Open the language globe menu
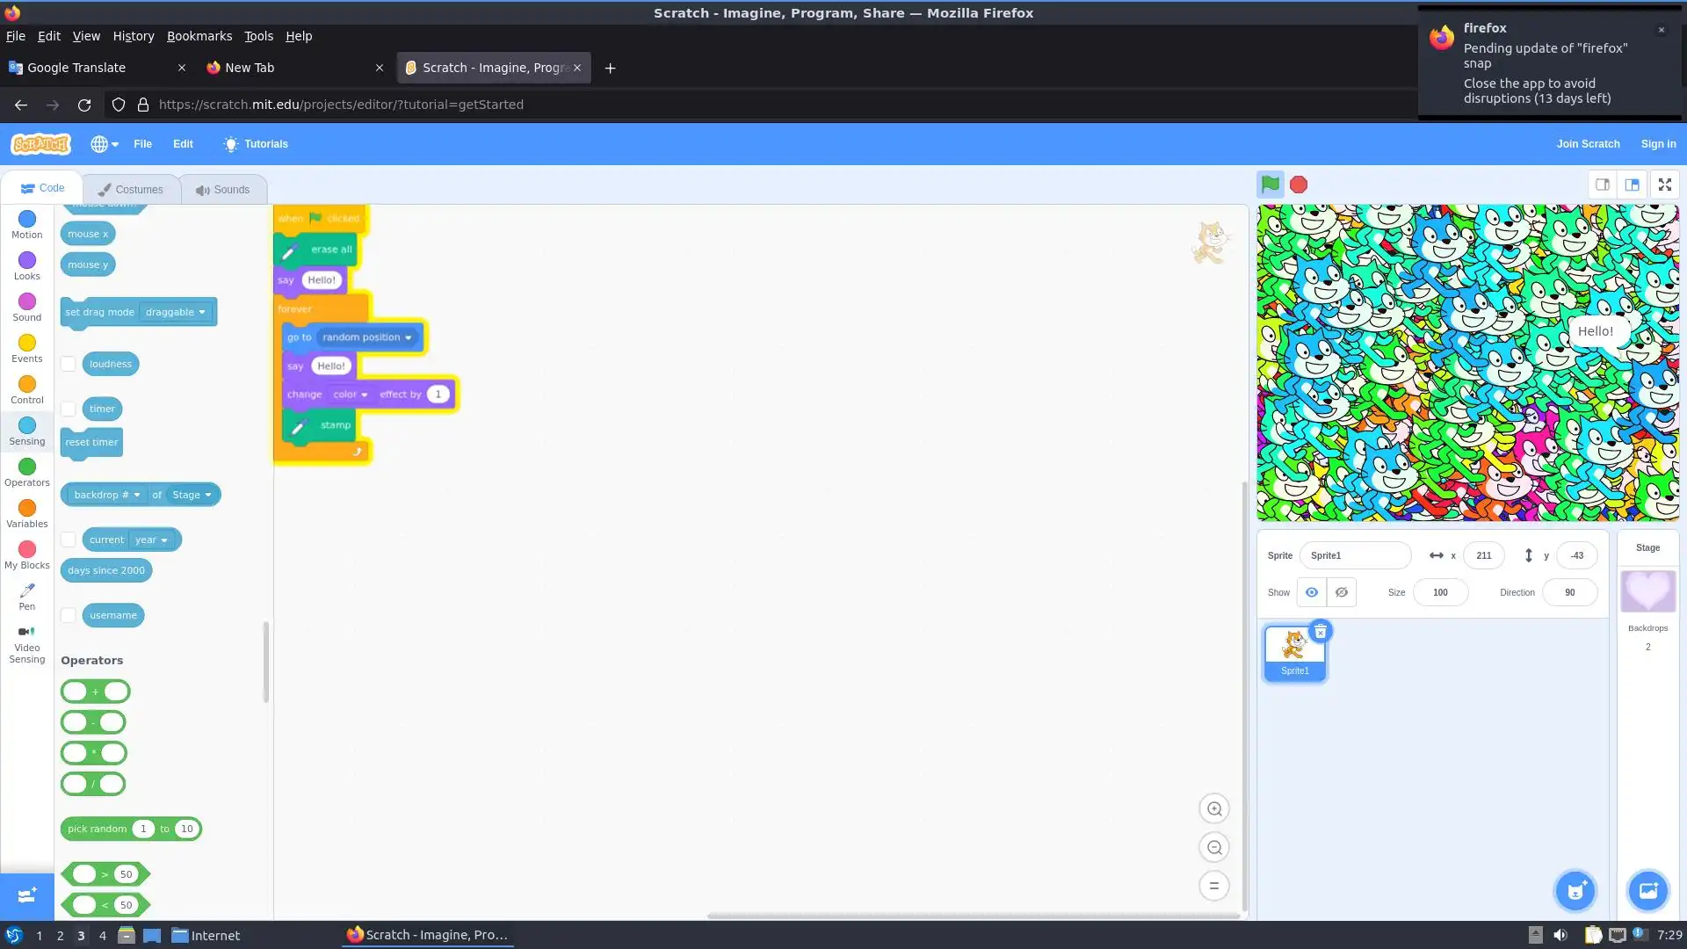The height and width of the screenshot is (949, 1687). pos(104,144)
